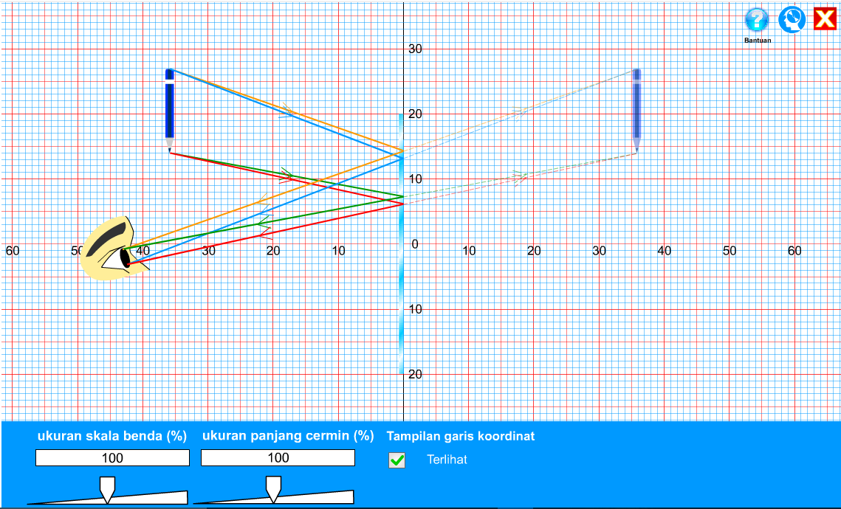This screenshot has height=509, width=841.
Task: Click the 'ukuran panjang cermin (%)' label
Action: (x=288, y=435)
